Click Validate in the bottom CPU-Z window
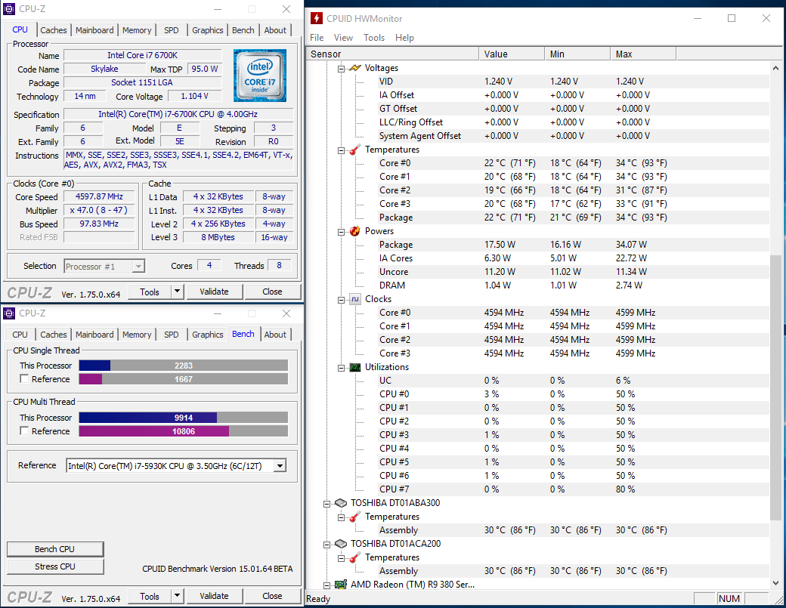This screenshot has height=608, width=786. click(x=215, y=596)
